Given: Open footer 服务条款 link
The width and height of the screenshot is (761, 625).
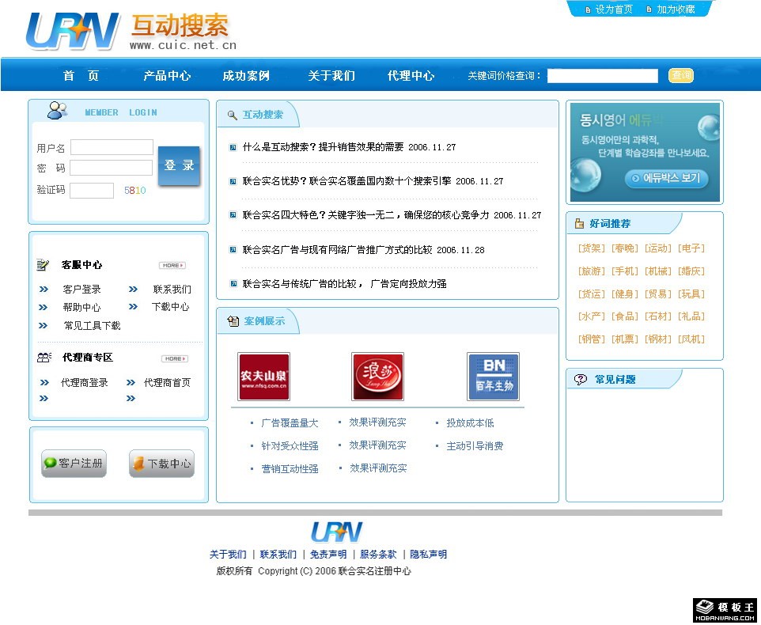Looking at the screenshot, I should pos(378,554).
